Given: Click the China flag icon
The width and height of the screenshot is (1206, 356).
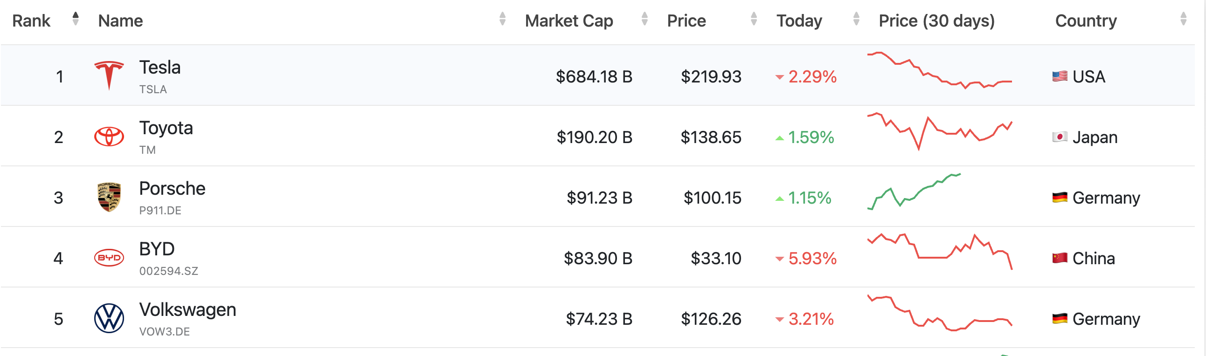Looking at the screenshot, I should (x=1060, y=258).
